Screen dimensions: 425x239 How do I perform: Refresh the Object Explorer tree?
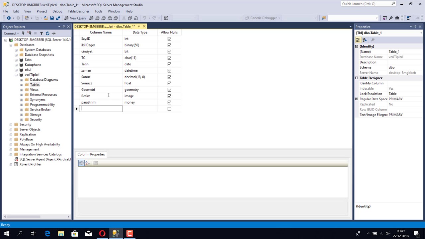tap(47, 33)
